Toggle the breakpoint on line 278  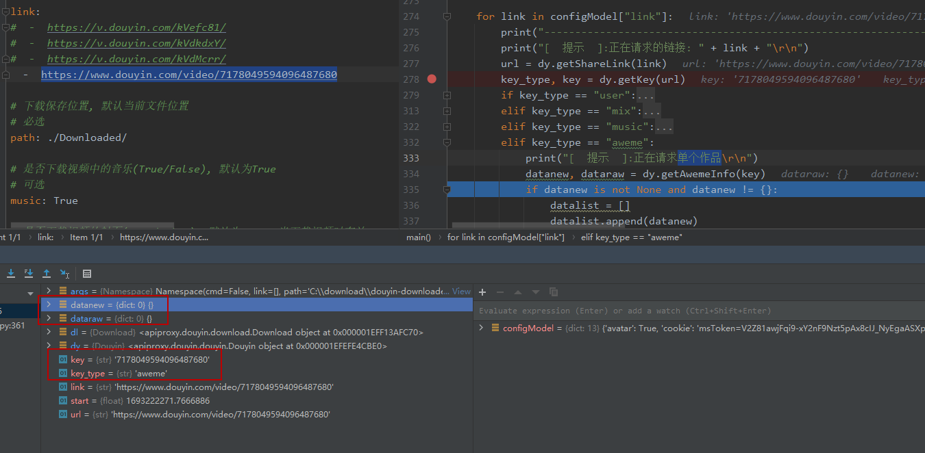[432, 79]
